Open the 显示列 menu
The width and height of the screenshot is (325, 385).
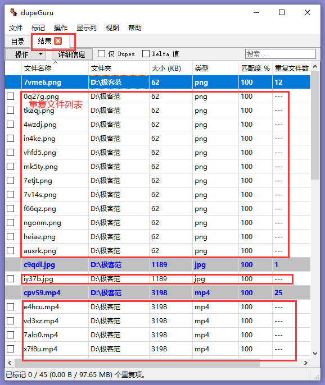[x=86, y=27]
